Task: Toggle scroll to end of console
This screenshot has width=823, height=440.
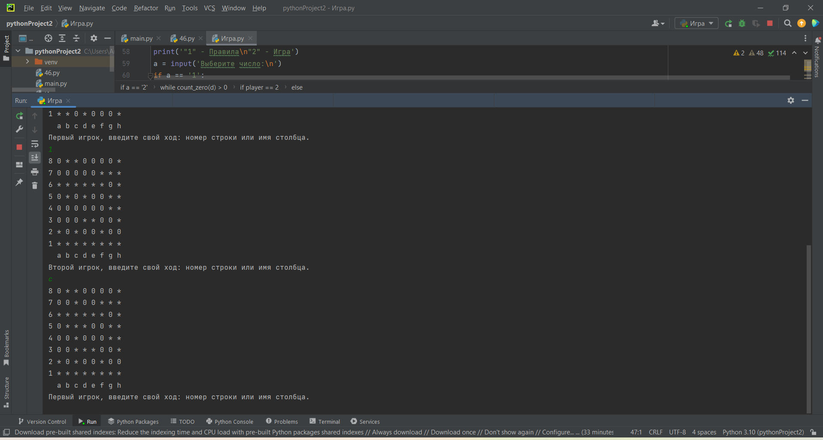Action: coord(35,158)
